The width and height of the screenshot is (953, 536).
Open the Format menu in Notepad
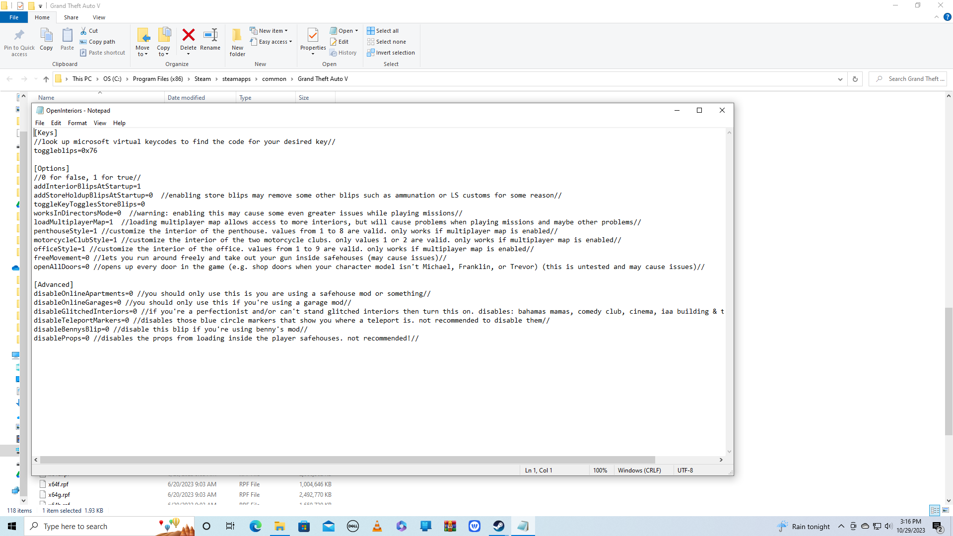[x=77, y=123]
